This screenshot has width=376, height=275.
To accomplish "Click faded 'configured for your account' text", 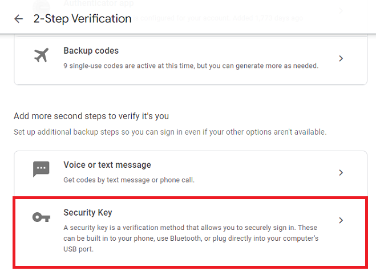I will (x=217, y=18).
